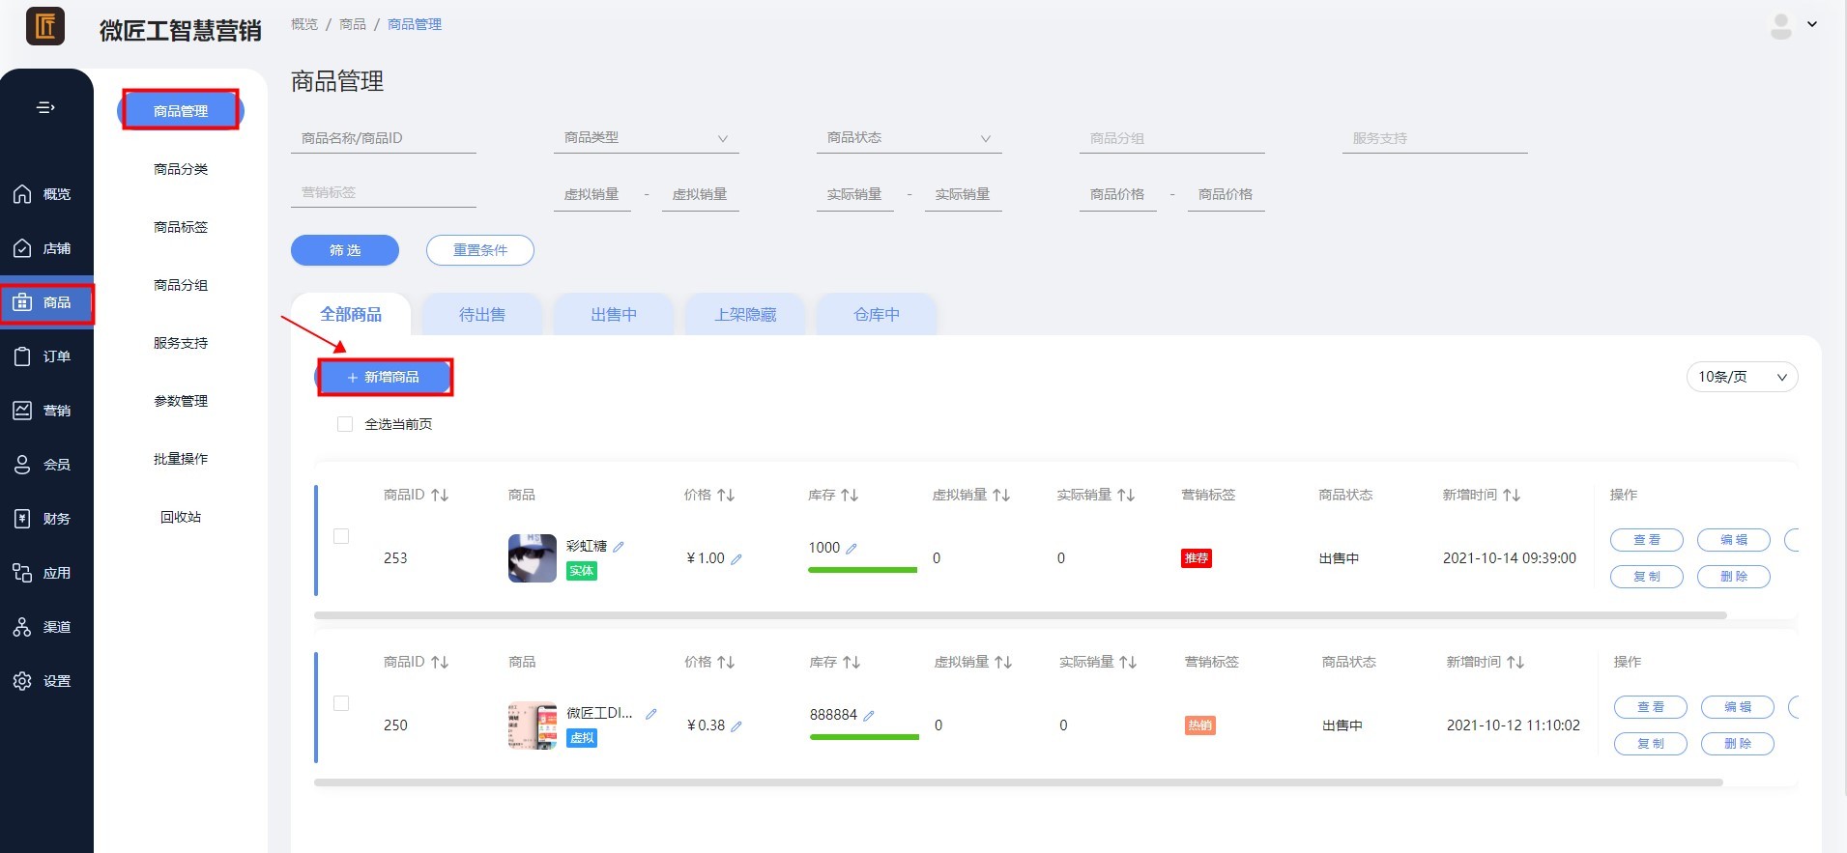Screen dimensions: 1847x853
Task: Edit stock pencil icon for 1000
Action: tap(851, 549)
